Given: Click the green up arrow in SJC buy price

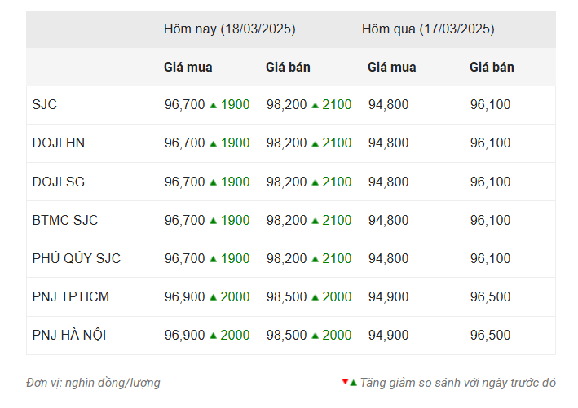Looking at the screenshot, I should (213, 105).
